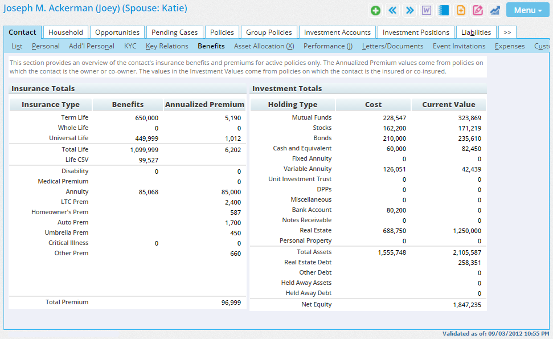Open the Asset Allocation (X) link
The height and width of the screenshot is (339, 553).
pos(264,46)
